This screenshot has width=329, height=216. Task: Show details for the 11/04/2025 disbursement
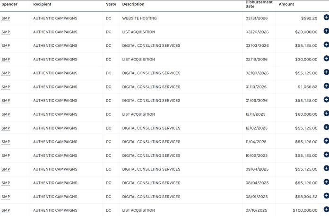pos(326,141)
